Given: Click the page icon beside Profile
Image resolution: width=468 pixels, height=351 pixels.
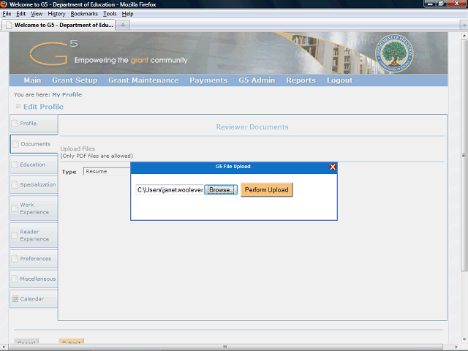Looking at the screenshot, I should pos(15,124).
